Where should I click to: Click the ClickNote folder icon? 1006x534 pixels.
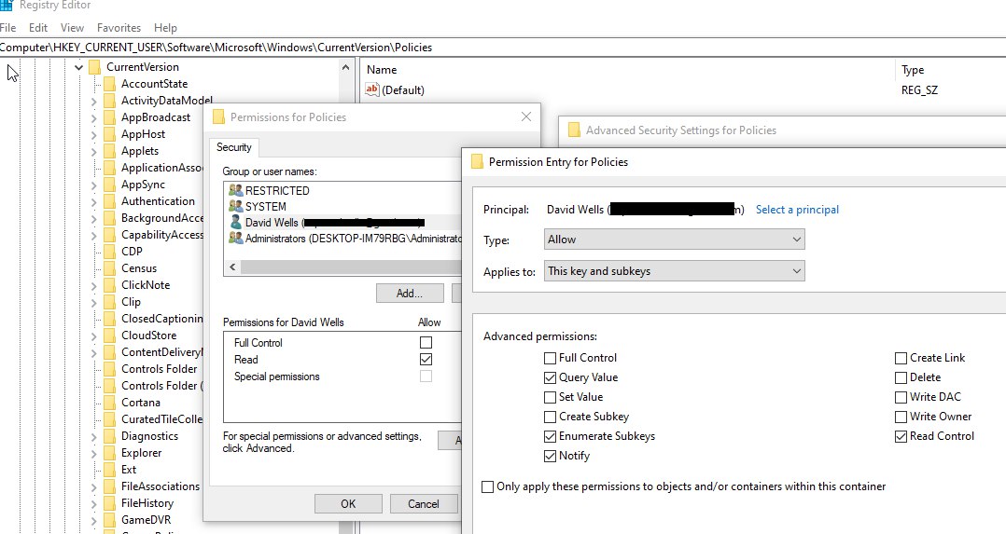click(x=110, y=284)
